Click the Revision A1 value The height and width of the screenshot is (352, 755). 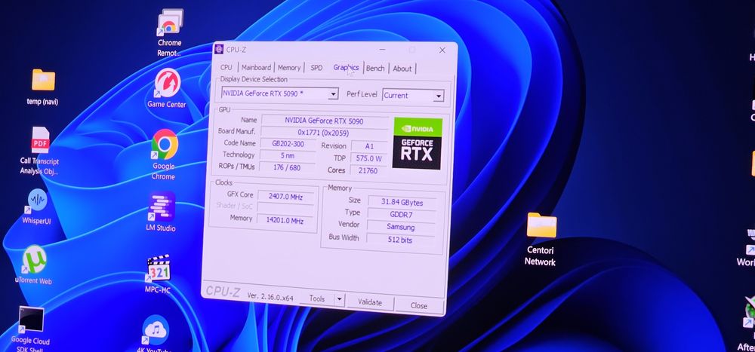click(369, 146)
